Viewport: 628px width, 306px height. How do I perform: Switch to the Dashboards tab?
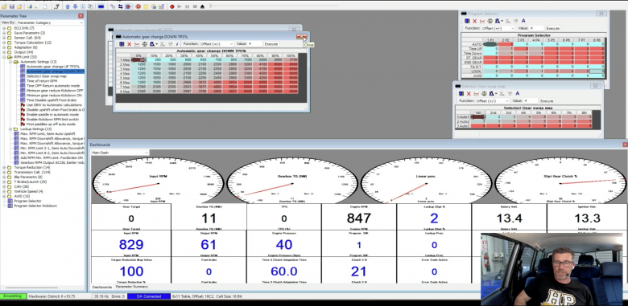102,287
